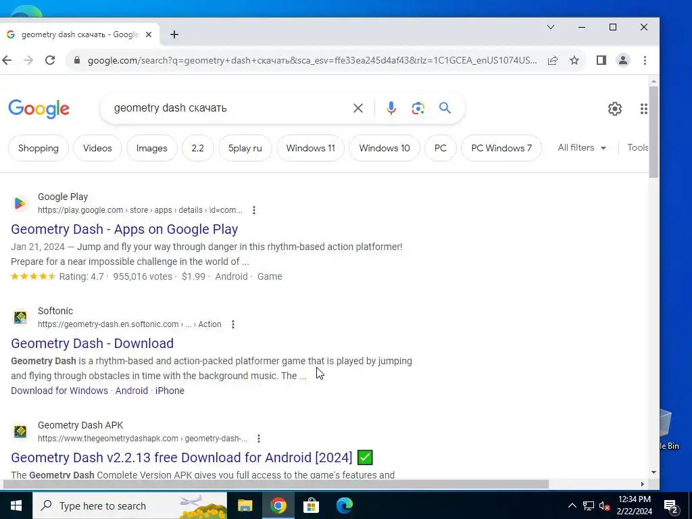Click the Google Play favicon
The image size is (692, 519).
(x=20, y=203)
